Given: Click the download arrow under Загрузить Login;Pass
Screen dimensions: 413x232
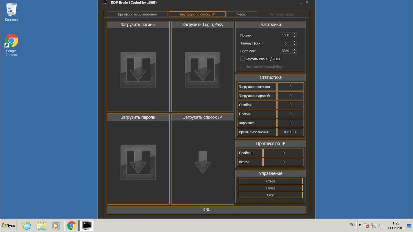Looking at the screenshot, I should coord(202,70).
